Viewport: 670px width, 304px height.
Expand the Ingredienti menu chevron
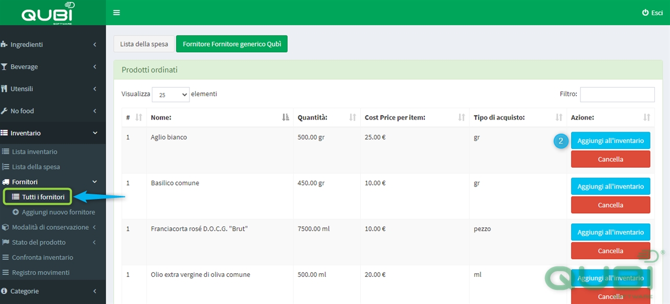(95, 44)
